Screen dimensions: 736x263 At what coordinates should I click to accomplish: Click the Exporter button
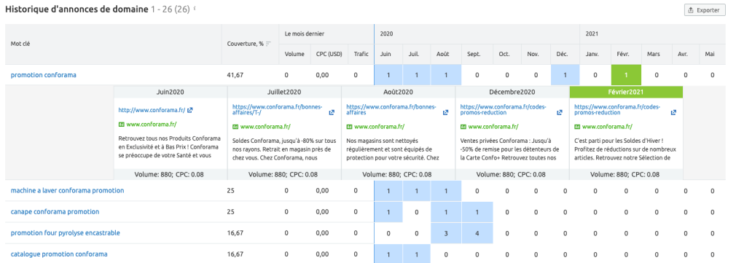pos(705,10)
